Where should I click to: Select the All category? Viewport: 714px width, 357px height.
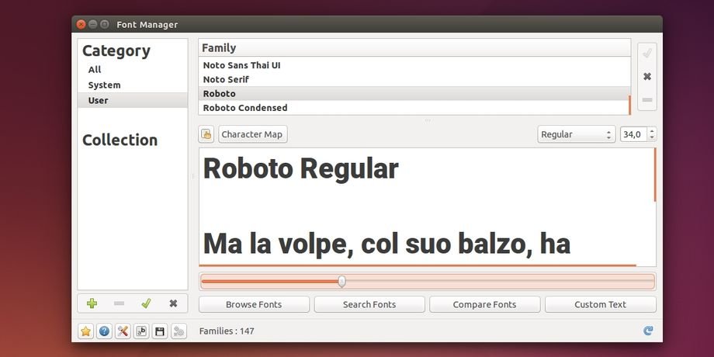coord(133,70)
